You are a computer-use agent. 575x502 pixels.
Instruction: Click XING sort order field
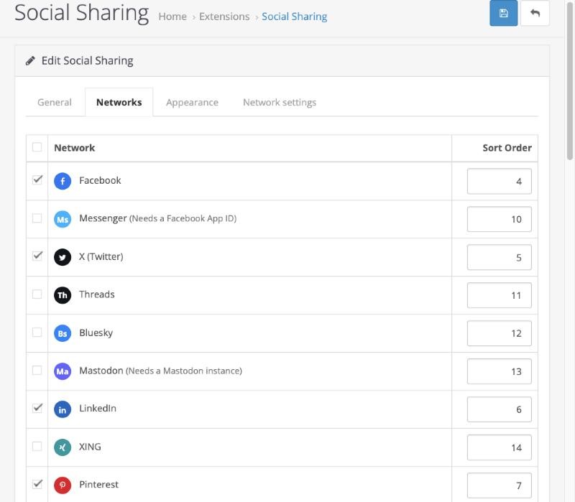(499, 447)
